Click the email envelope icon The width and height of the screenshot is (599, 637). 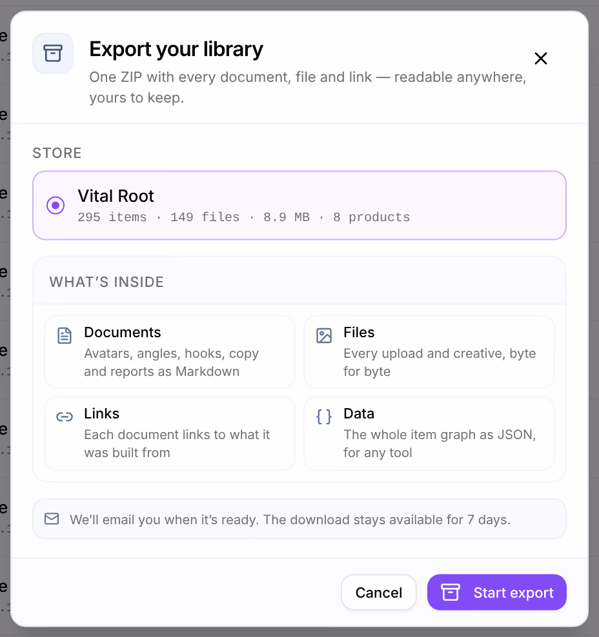pos(52,519)
